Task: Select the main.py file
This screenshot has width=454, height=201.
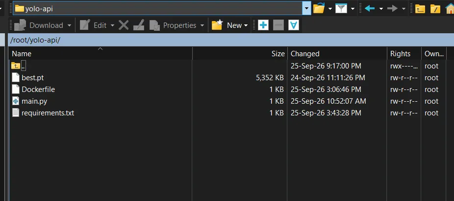Action: tap(227, 101)
